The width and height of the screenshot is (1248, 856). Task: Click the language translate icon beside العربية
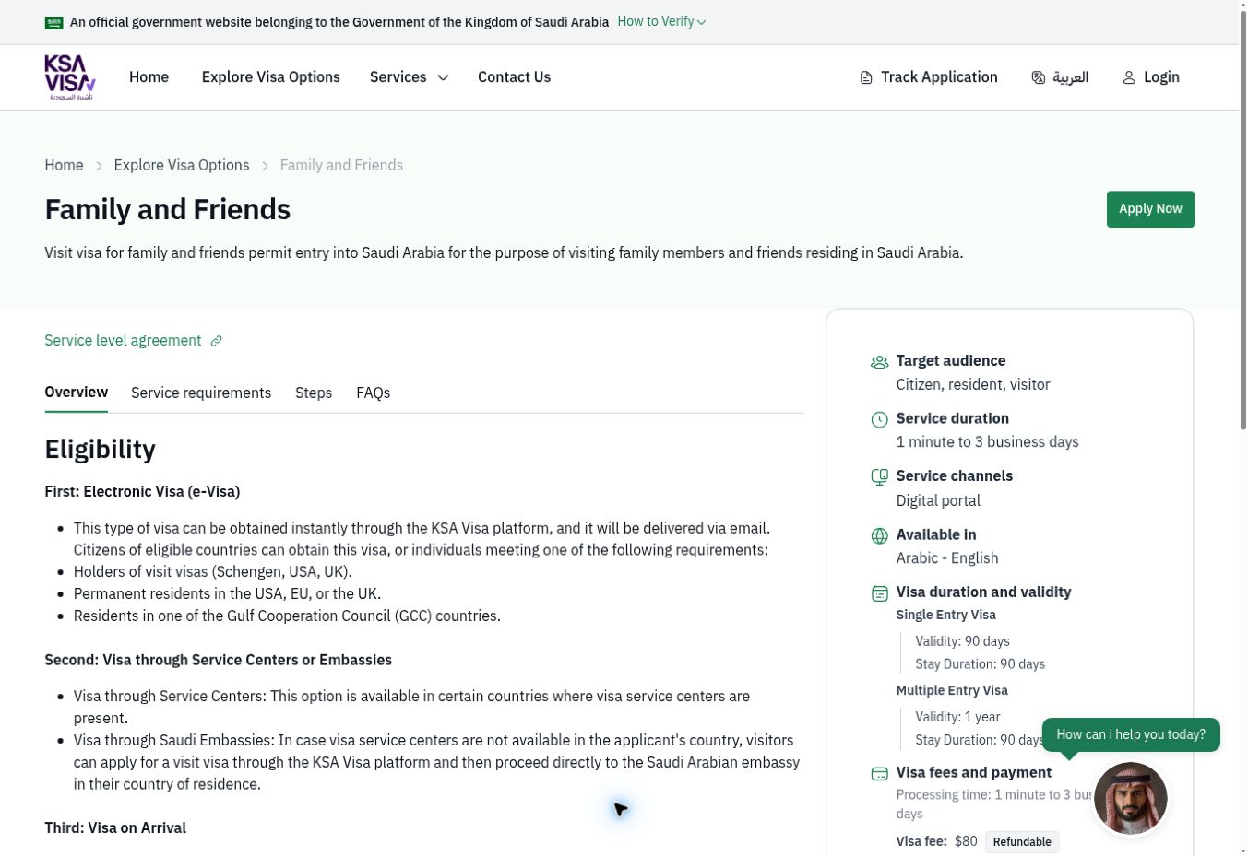[x=1039, y=77]
